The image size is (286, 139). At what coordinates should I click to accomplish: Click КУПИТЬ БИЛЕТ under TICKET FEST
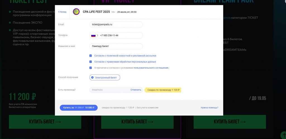click(45, 122)
